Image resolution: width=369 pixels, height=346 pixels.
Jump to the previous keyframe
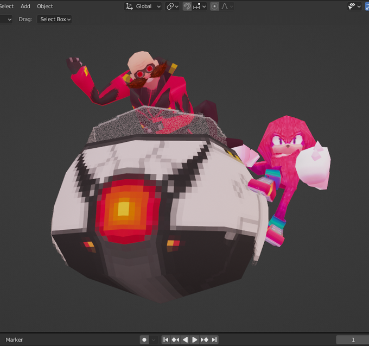point(175,339)
